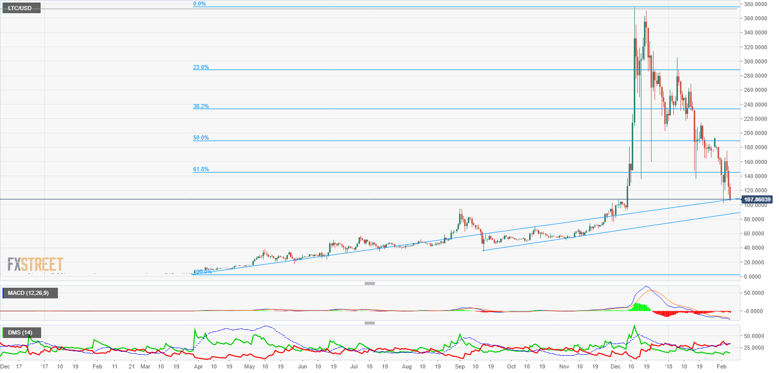The height and width of the screenshot is (373, 779).
Task: Select the DMS (14) indicator label
Action: point(22,333)
